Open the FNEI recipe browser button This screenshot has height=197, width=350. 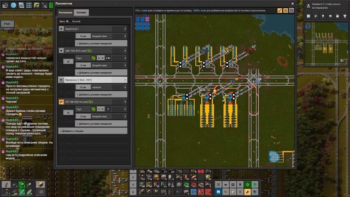tap(7, 24)
